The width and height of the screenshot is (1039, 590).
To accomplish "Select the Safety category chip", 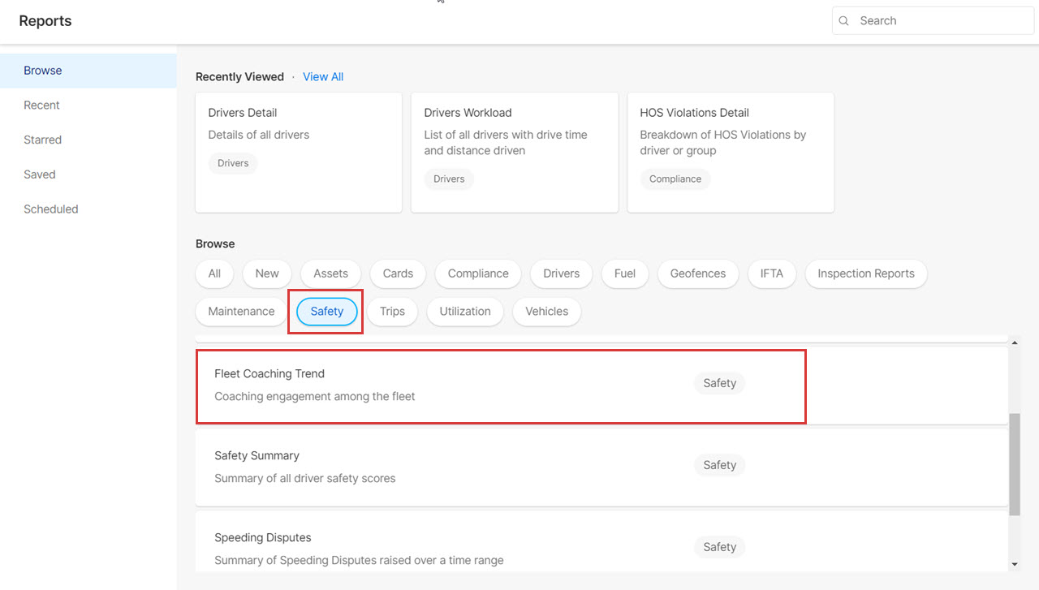I will [327, 312].
